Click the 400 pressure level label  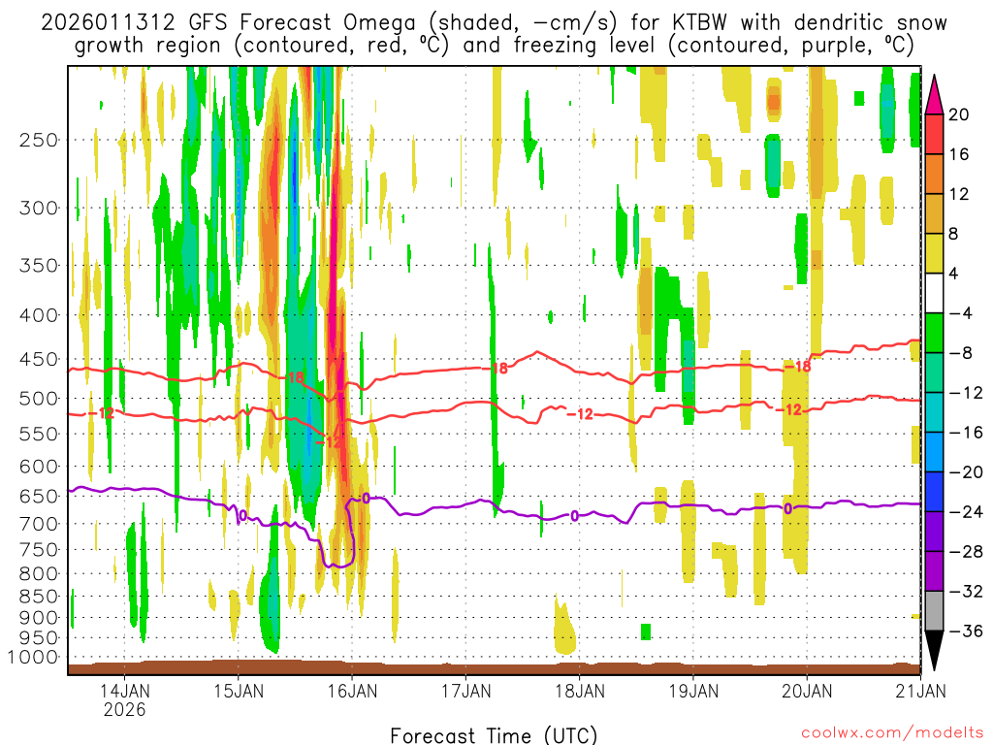(39, 315)
